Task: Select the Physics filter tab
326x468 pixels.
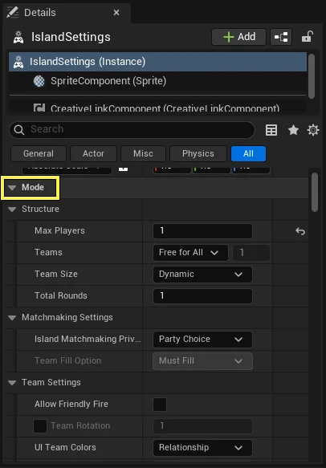Action: point(198,153)
